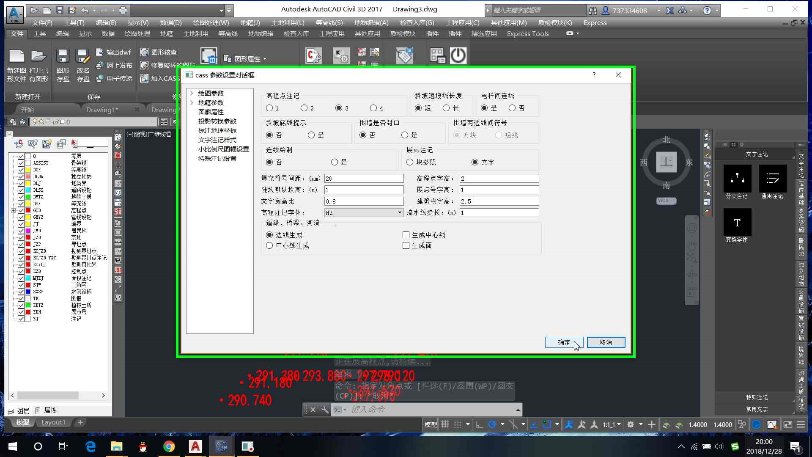Click the 取消 button
The image size is (812, 457).
pos(606,342)
